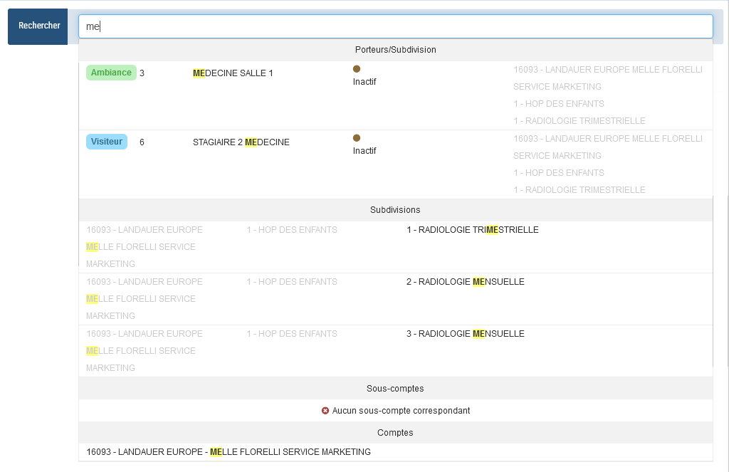Select subdivision 1 - RADIOLOGIE TRIMESTRIELLE
Viewport: 729px width, 472px height.
pyautogui.click(x=473, y=230)
